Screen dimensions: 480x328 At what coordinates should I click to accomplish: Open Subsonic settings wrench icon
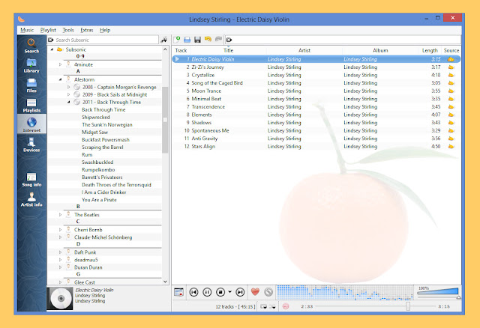[x=164, y=40]
